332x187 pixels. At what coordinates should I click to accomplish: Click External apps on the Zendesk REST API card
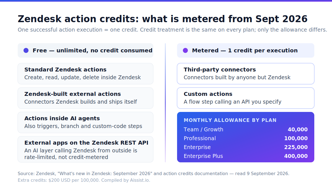coord(85,149)
